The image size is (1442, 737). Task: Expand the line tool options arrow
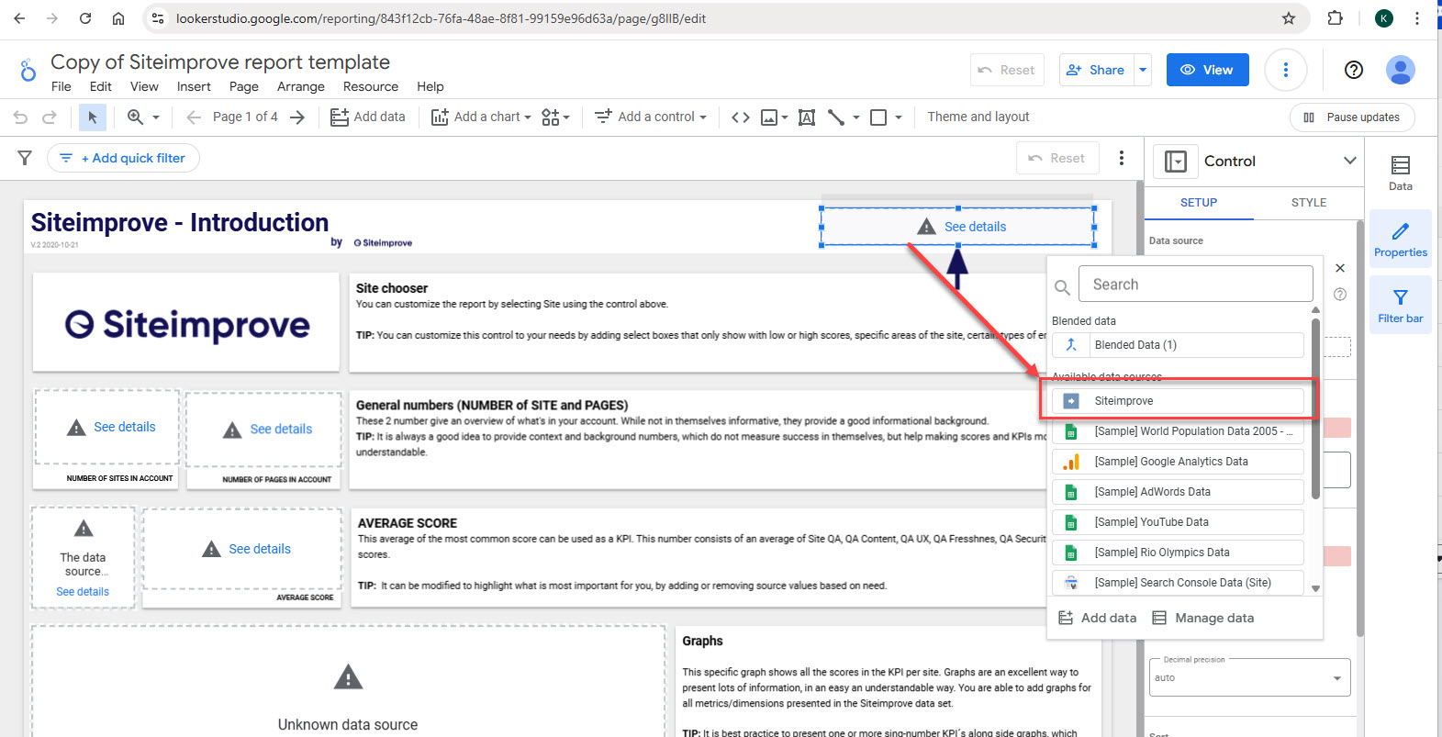tap(856, 117)
